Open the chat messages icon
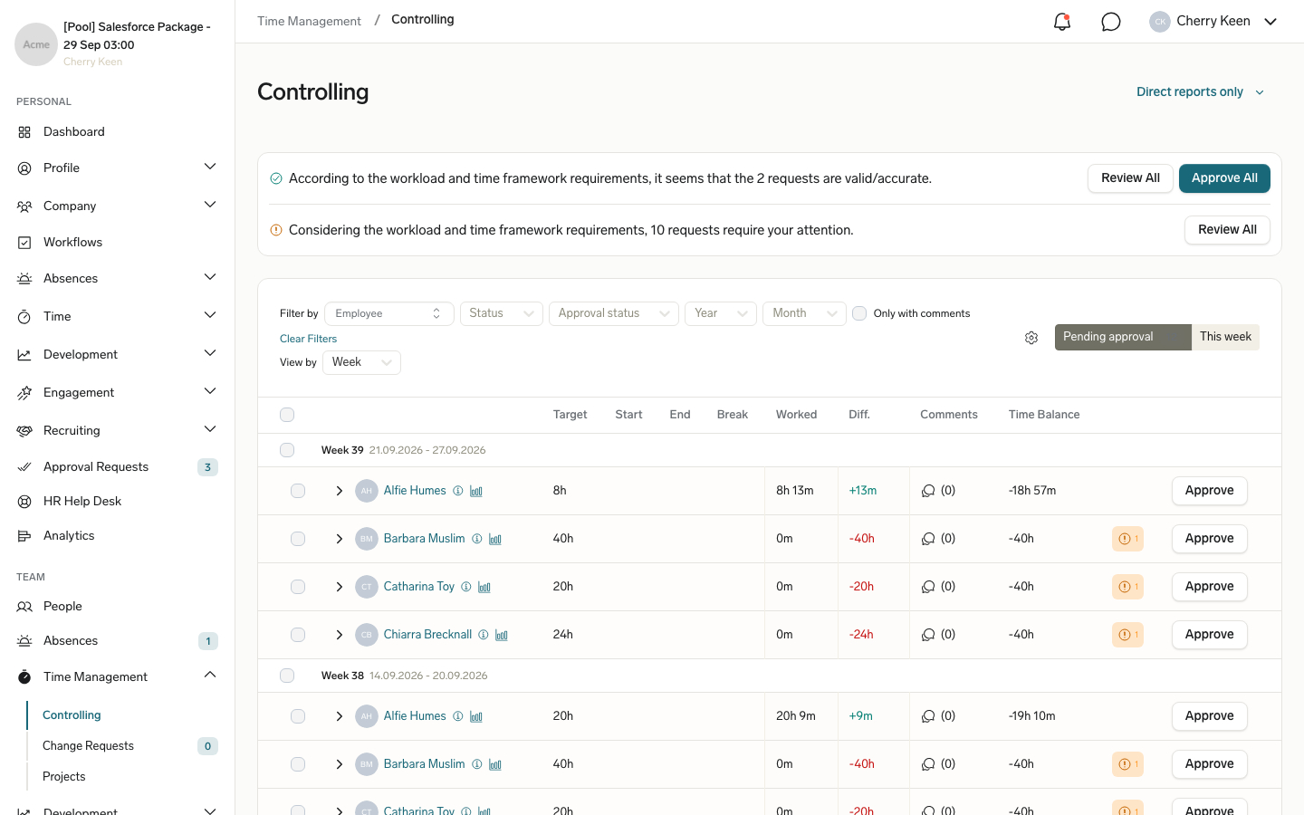The image size is (1304, 815). pyautogui.click(x=1111, y=22)
